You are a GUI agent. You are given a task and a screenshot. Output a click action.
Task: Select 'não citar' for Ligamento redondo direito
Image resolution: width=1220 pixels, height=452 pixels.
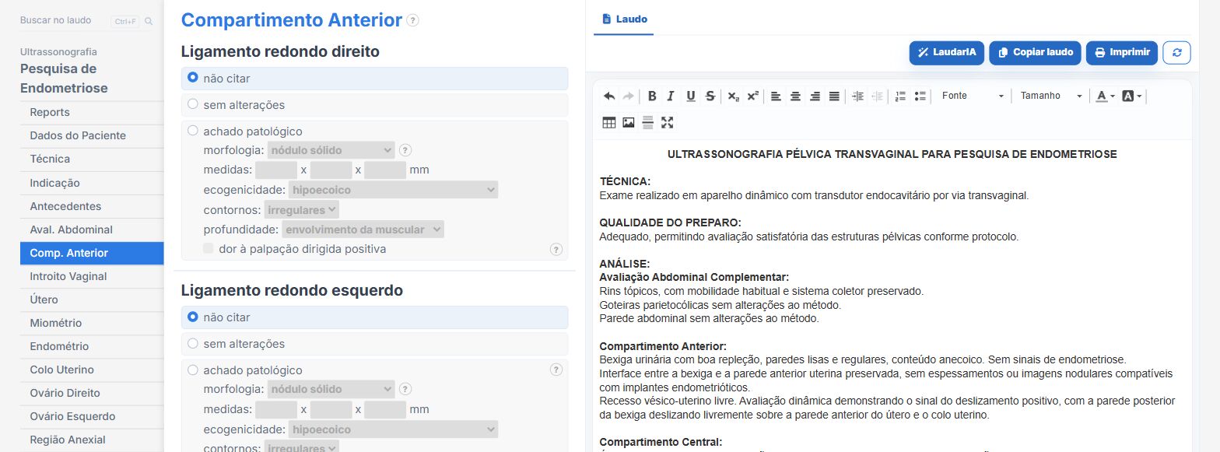[x=193, y=78]
